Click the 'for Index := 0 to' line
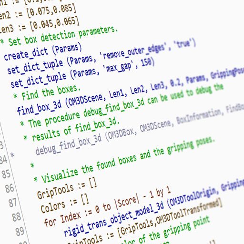Screen dimensions: 244x244 point(107,207)
